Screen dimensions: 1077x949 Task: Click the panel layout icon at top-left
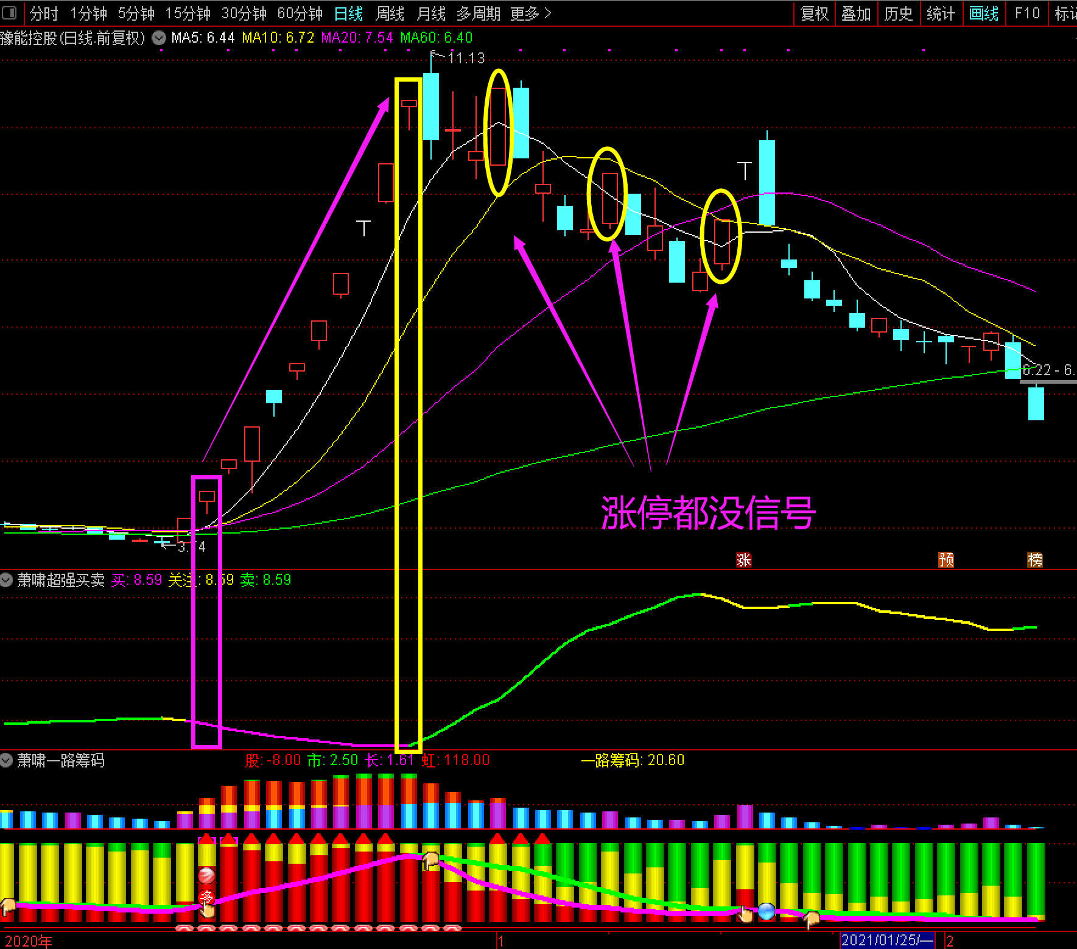[9, 13]
